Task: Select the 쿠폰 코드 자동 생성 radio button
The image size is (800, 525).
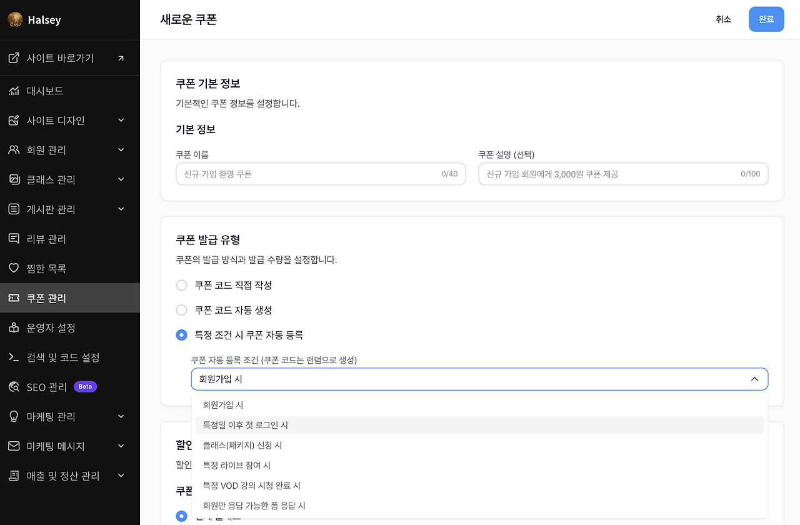Action: 181,310
